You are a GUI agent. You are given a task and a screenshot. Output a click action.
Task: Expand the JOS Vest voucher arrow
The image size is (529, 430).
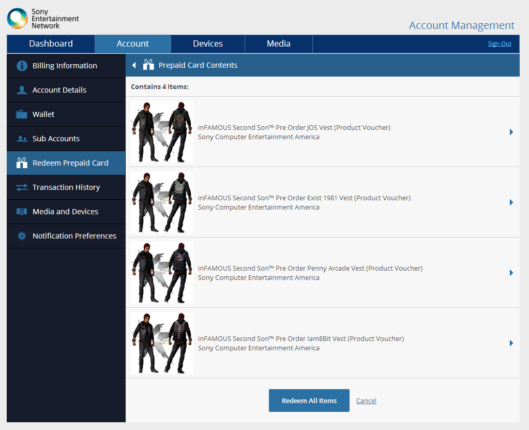[511, 132]
